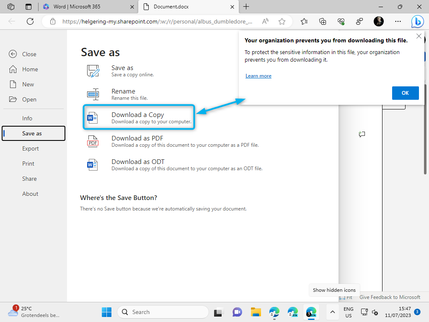Show hidden icons chevron in tray

pos(332,312)
